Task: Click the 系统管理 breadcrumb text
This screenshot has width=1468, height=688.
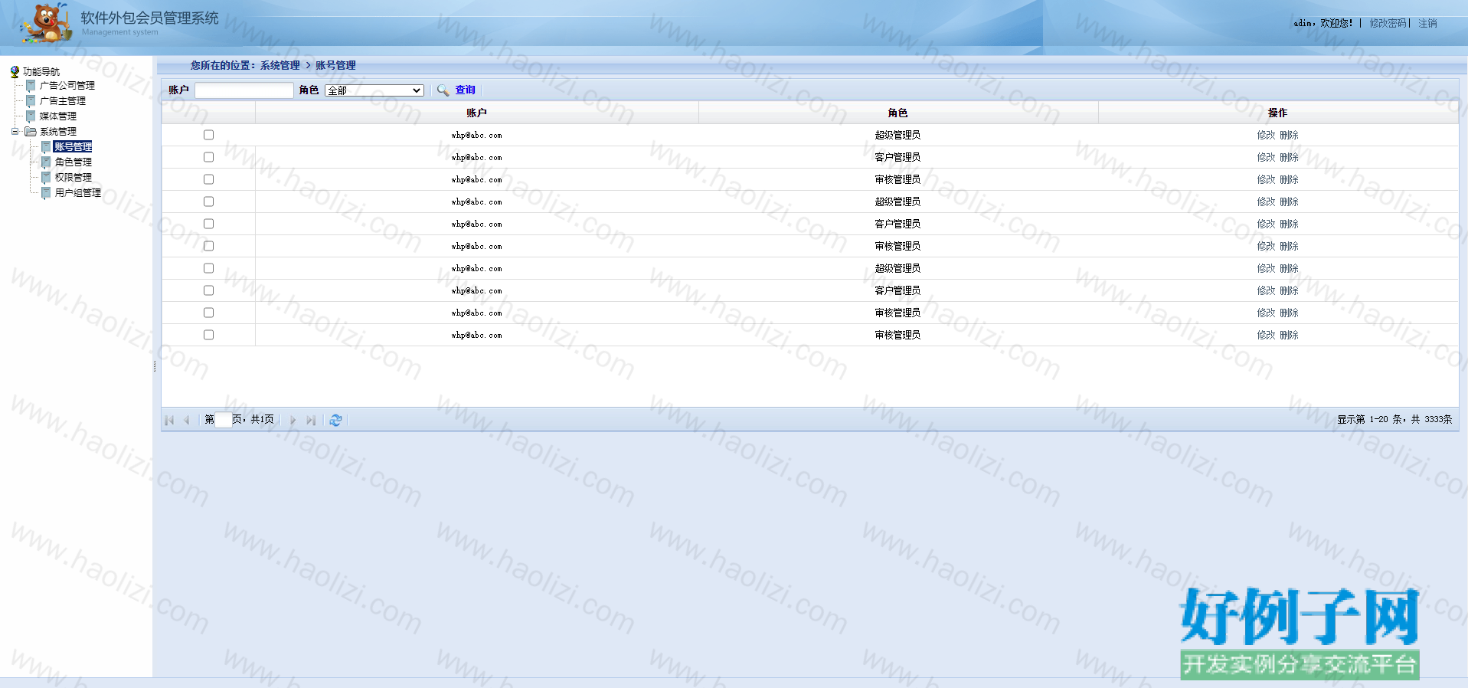Action: pos(280,65)
